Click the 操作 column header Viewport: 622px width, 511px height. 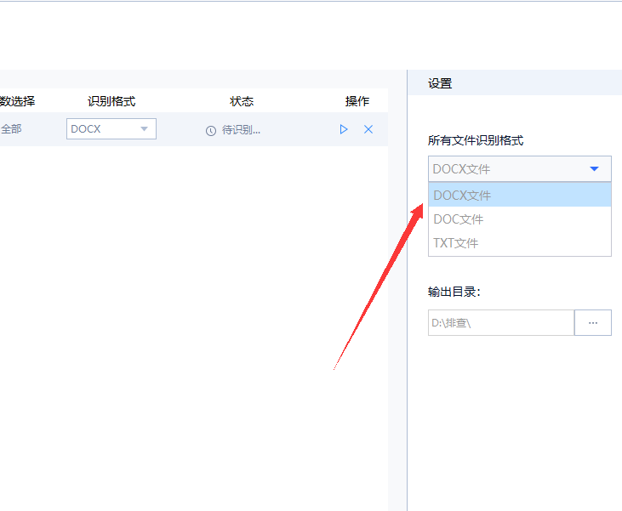point(357,101)
